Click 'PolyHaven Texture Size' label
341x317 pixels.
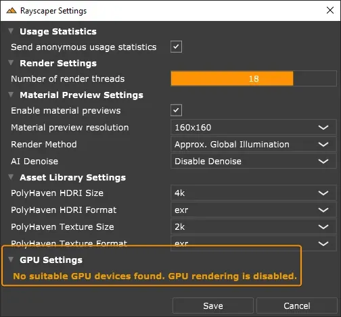pos(62,227)
